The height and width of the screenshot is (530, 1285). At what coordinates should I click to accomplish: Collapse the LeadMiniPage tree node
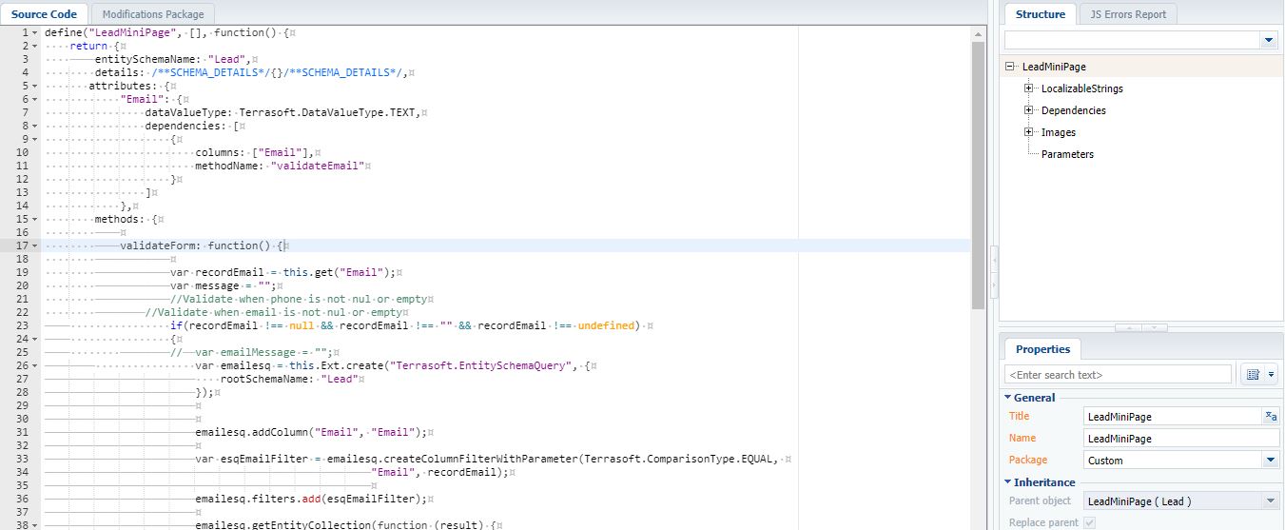pyautogui.click(x=1010, y=67)
